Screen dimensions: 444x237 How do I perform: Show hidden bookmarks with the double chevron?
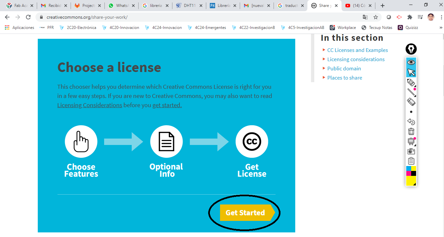tap(440, 28)
